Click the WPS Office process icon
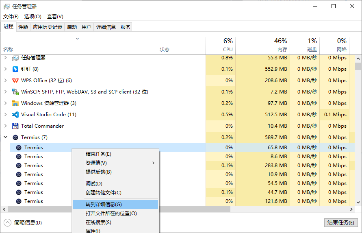Viewport: 362px width, 233px height. click(15, 81)
